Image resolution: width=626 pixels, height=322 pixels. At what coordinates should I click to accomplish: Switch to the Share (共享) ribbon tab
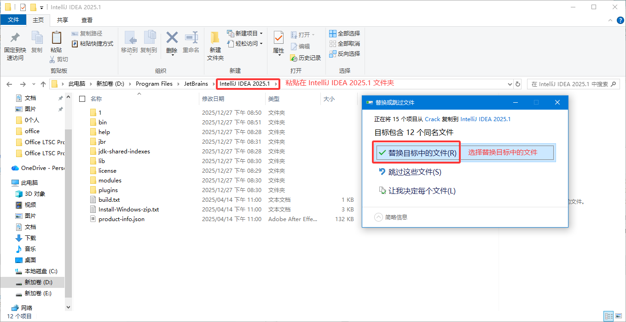coord(63,20)
